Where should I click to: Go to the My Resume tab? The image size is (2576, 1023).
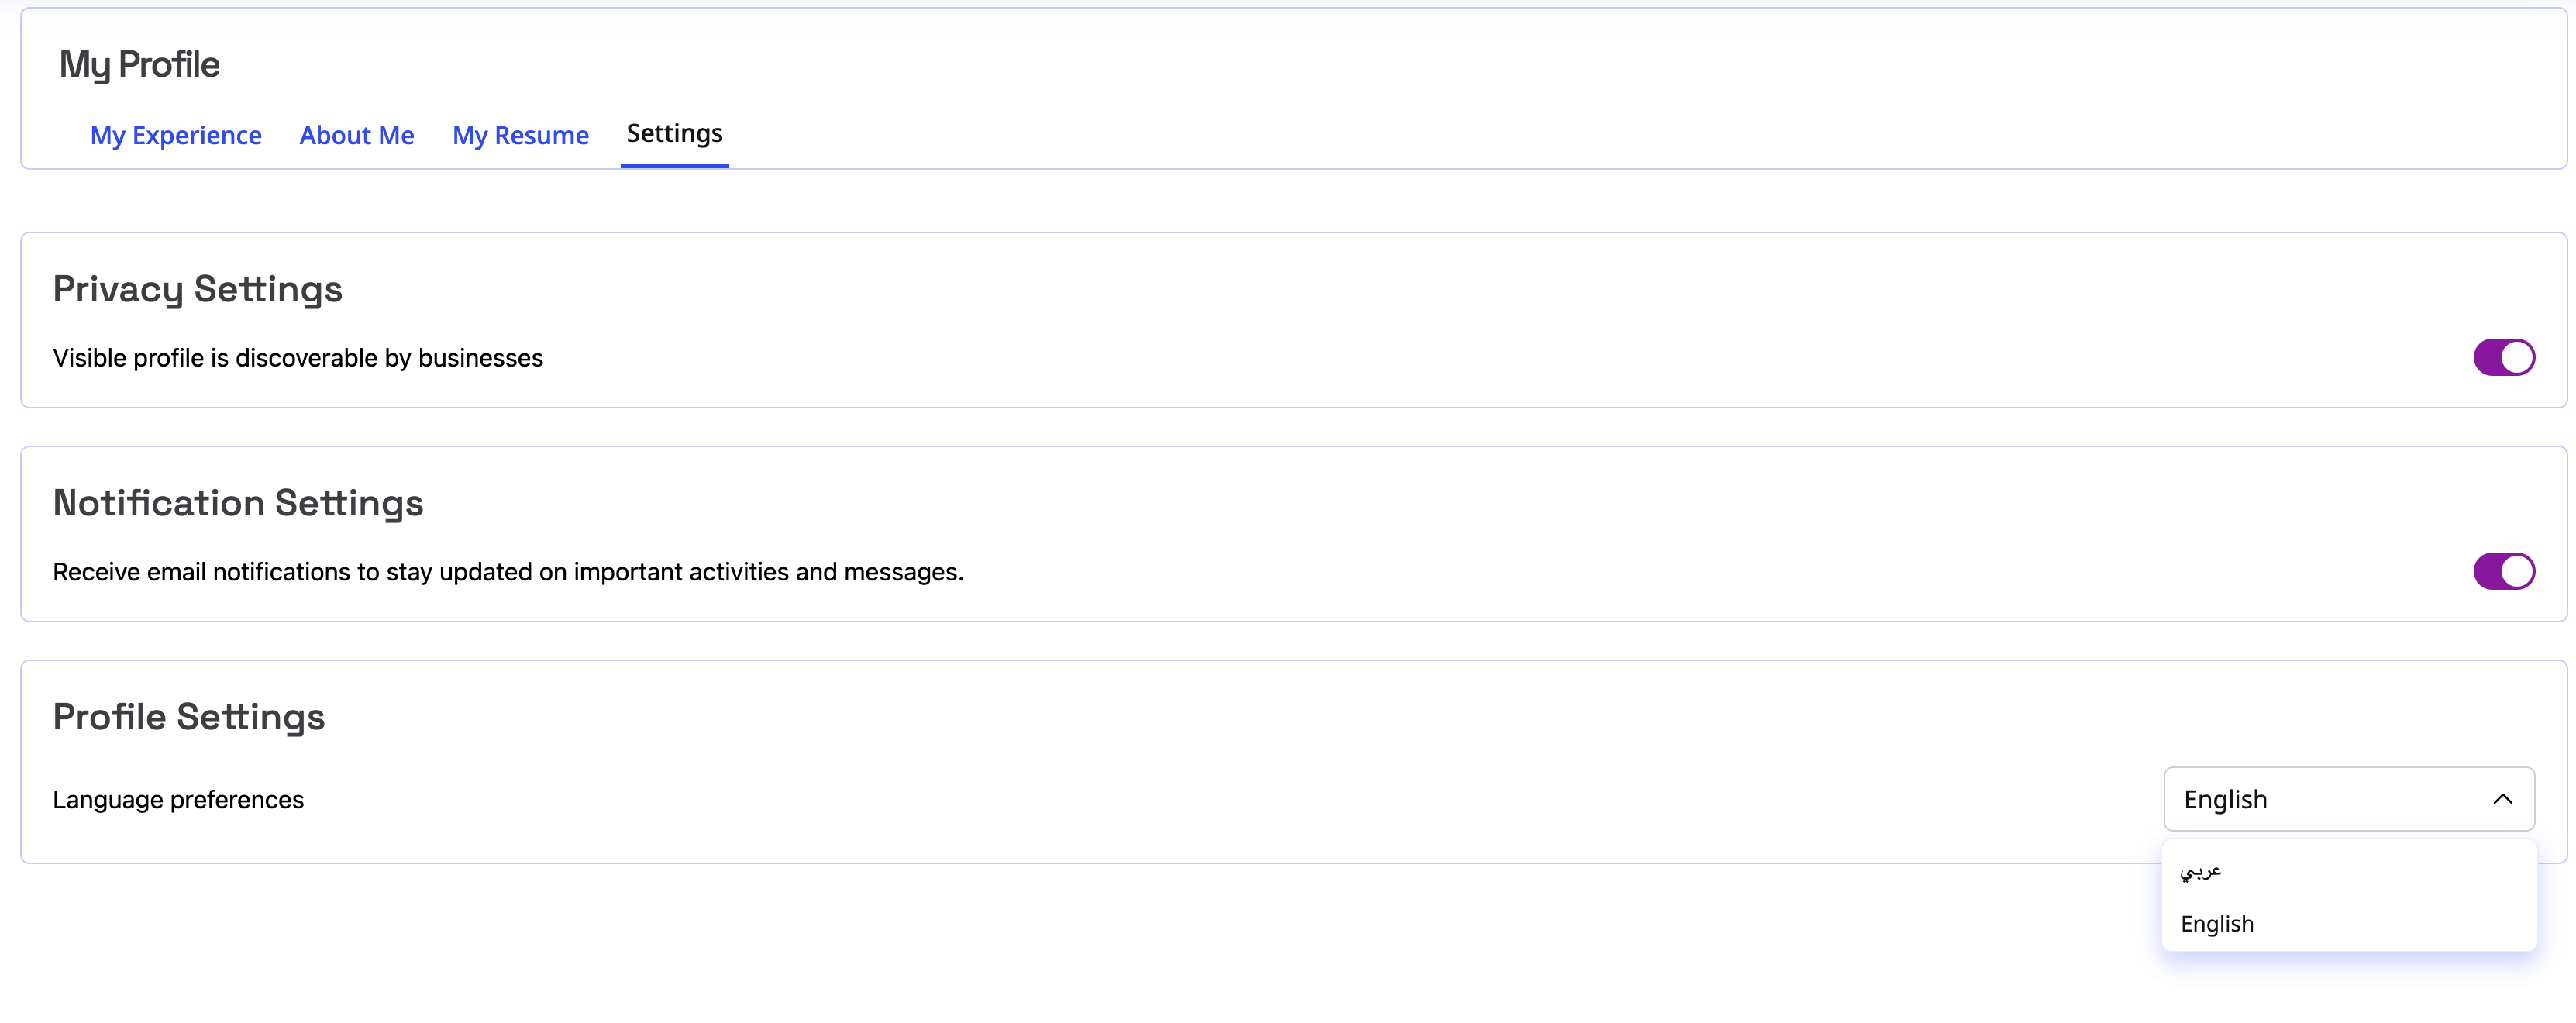[x=520, y=135]
